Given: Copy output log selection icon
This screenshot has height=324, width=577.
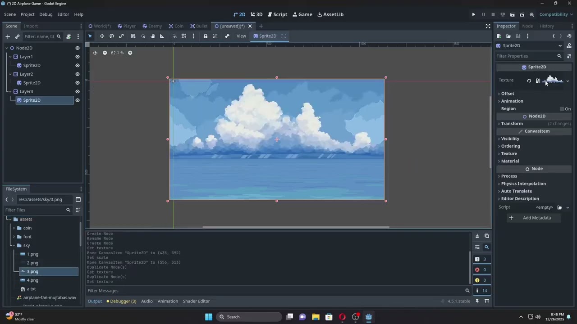Looking at the screenshot, I should [x=487, y=236].
